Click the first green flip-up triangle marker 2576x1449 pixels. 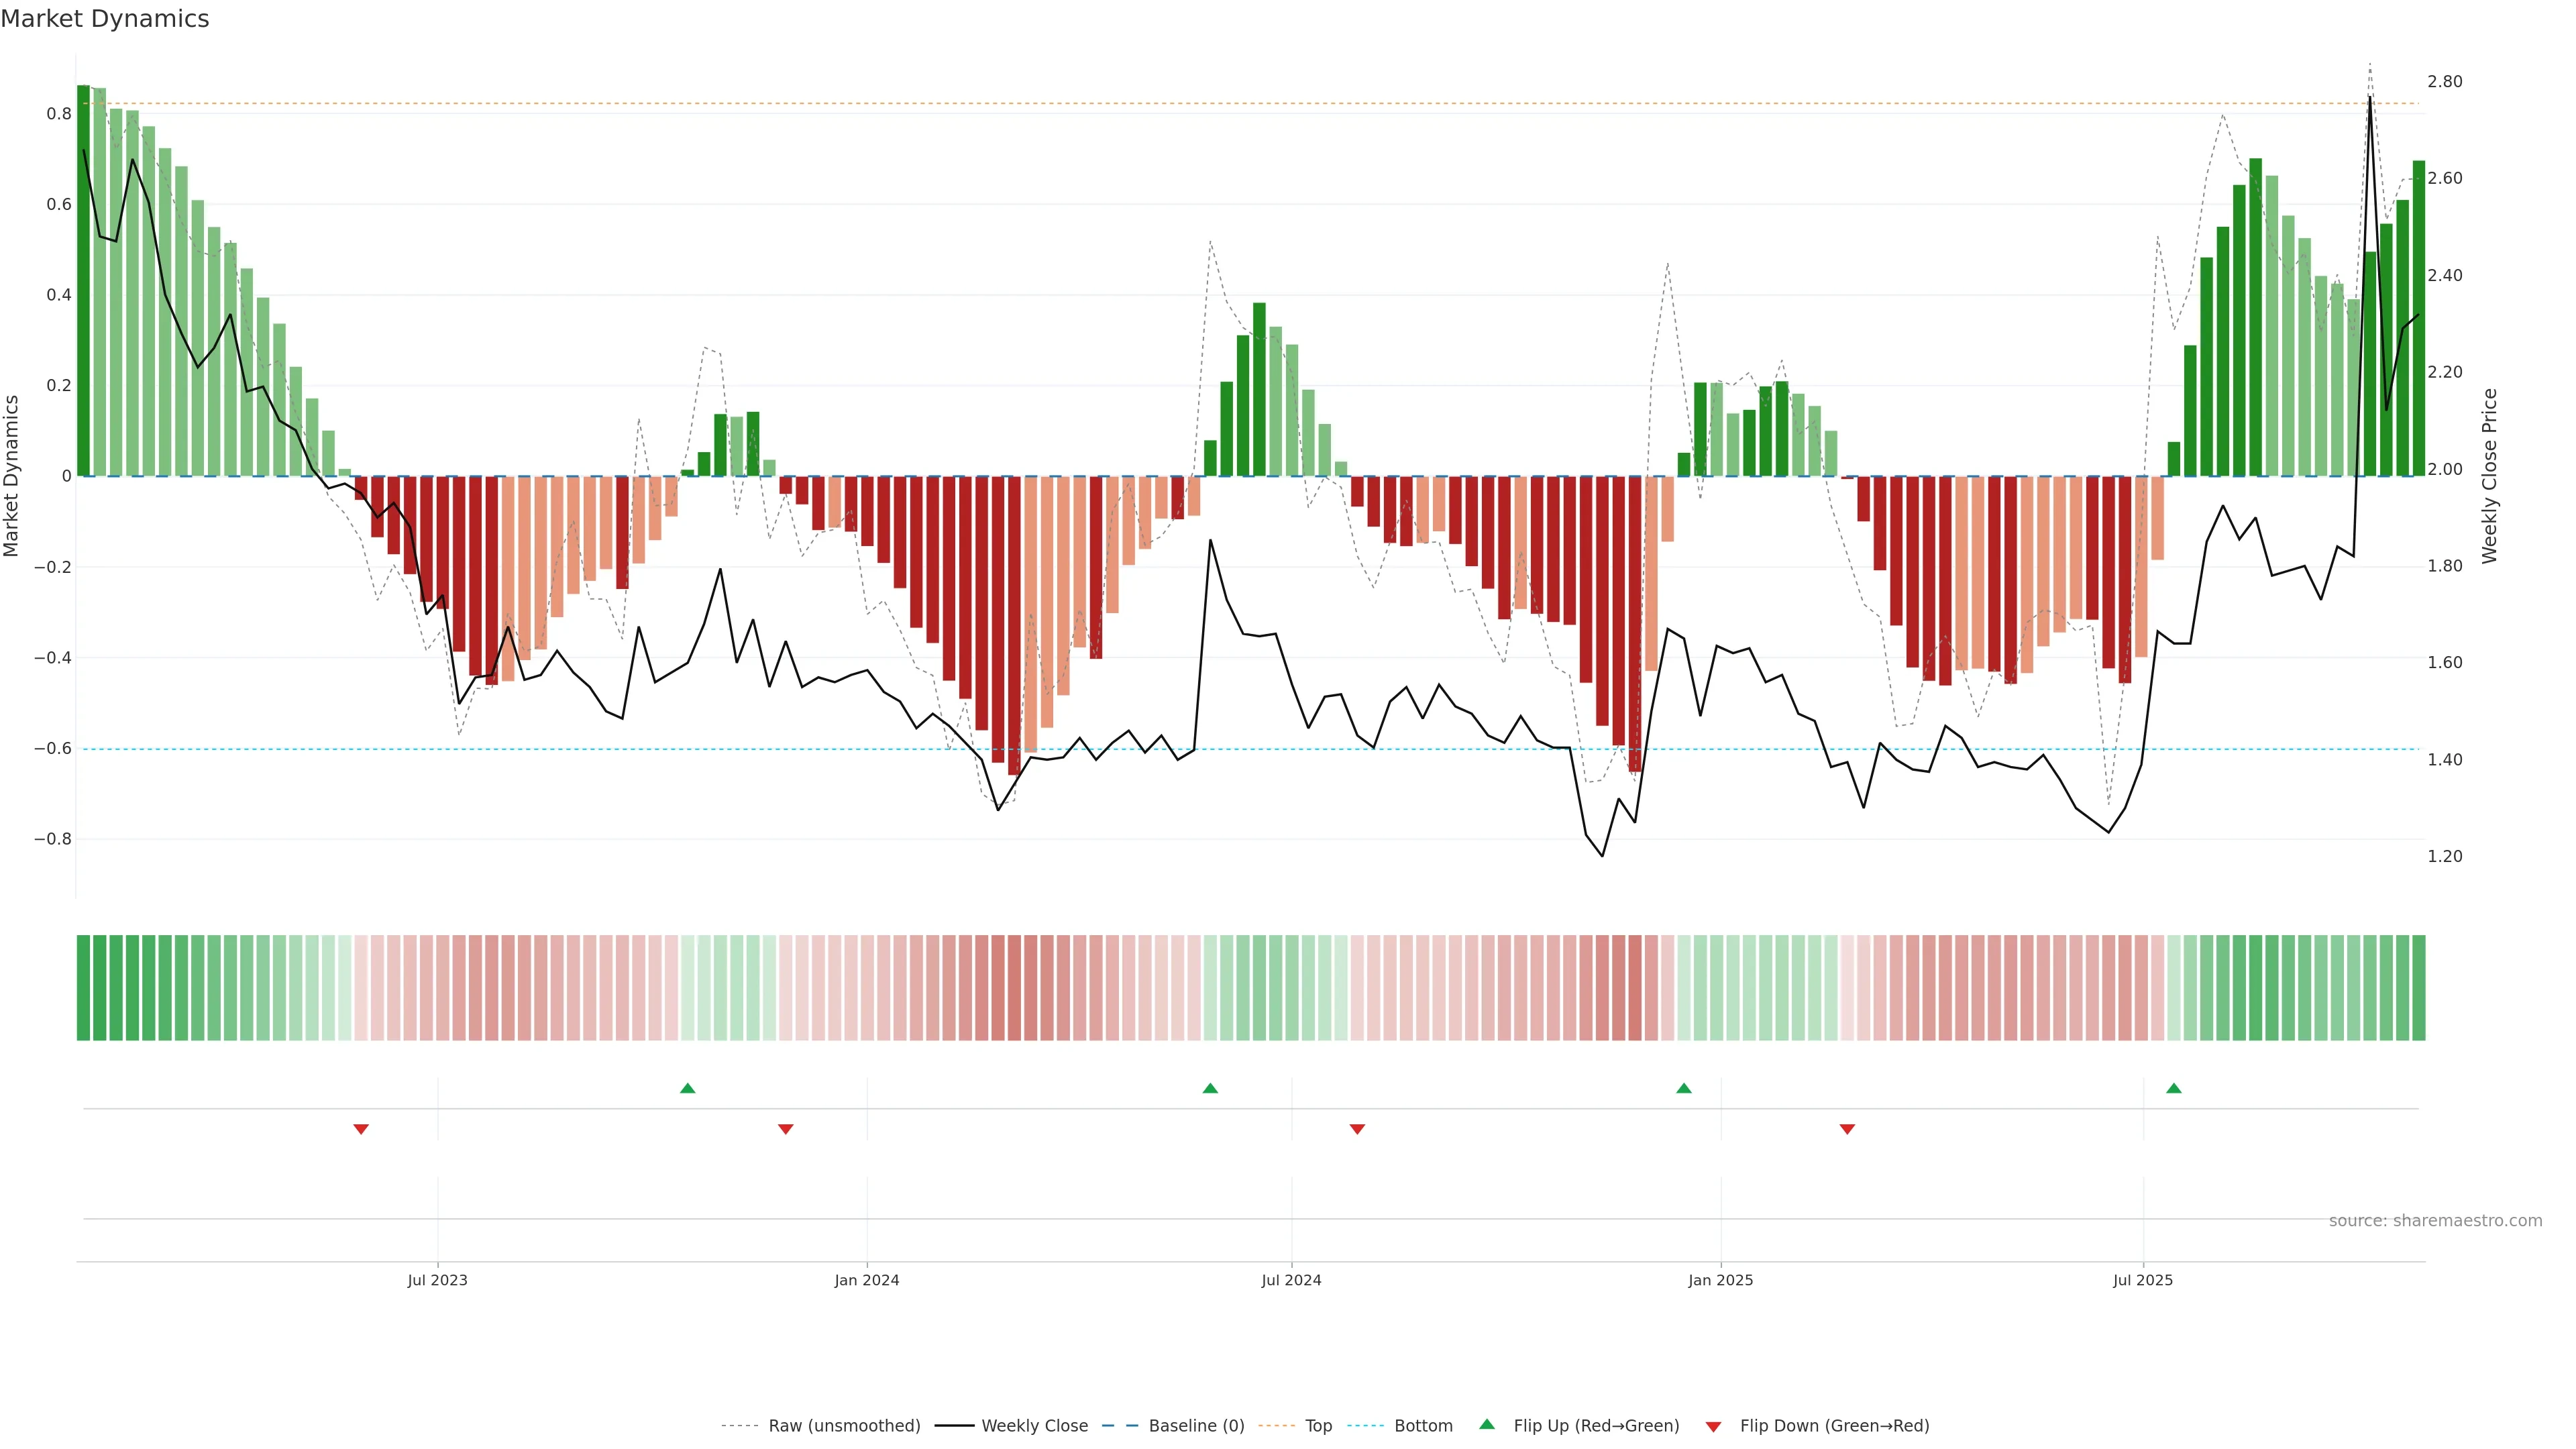(687, 1088)
